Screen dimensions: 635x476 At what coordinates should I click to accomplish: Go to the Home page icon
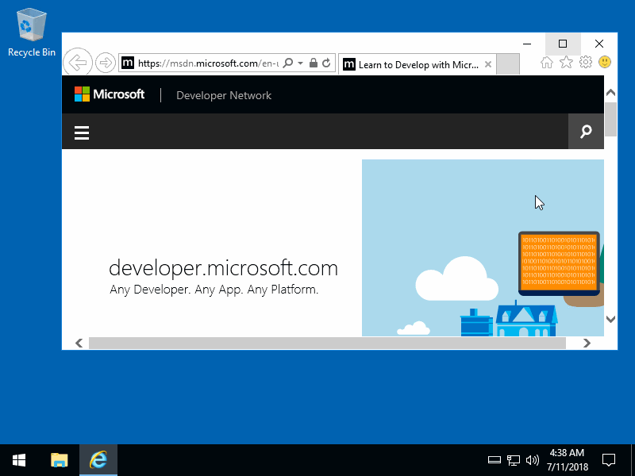click(x=547, y=63)
